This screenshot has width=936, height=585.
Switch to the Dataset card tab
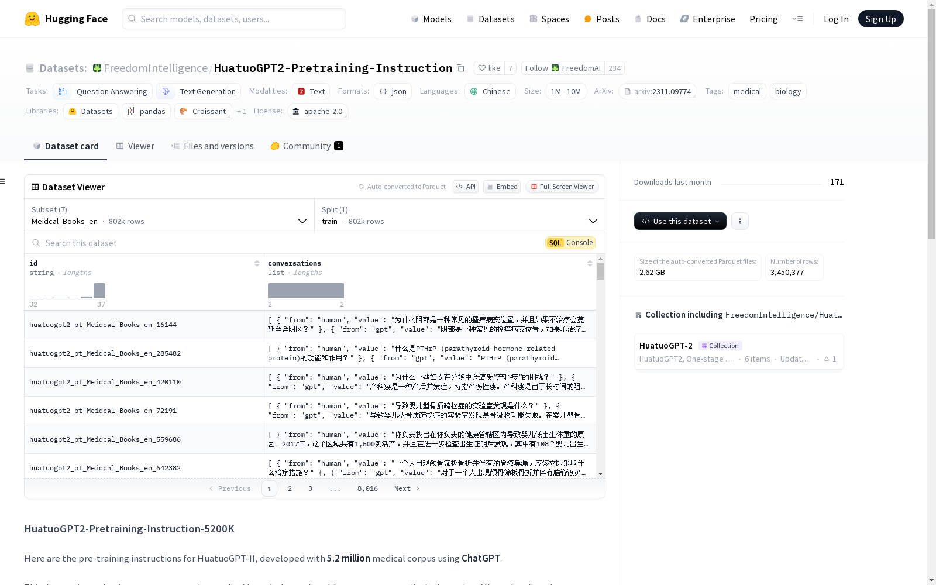(66, 146)
